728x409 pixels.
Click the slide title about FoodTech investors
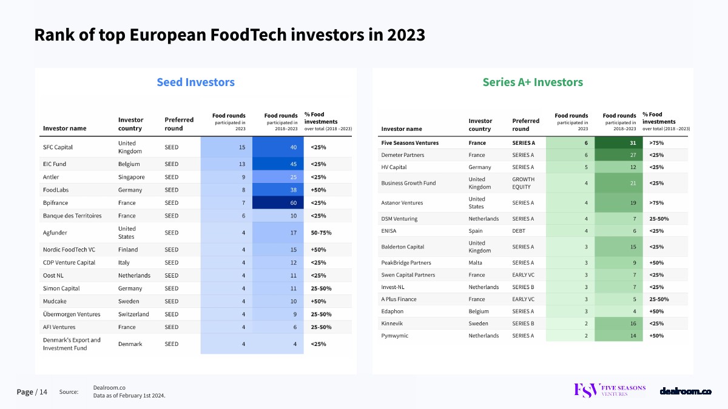tap(229, 35)
